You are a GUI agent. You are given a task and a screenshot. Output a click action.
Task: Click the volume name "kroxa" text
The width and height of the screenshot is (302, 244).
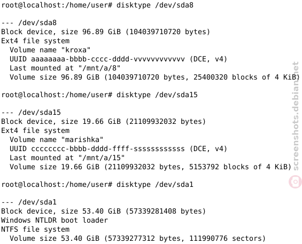pyautogui.click(x=76, y=50)
